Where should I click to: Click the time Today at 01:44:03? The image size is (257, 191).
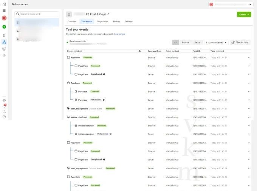tap(219, 134)
